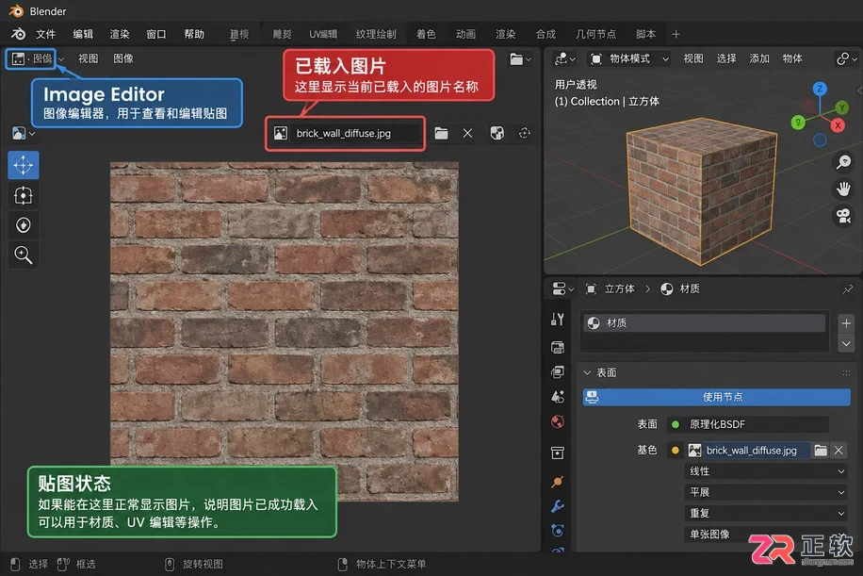
Task: Open the Modifiers wrench tab
Action: 558,506
